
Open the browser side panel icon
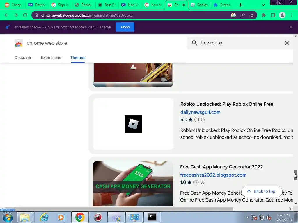click(x=273, y=15)
